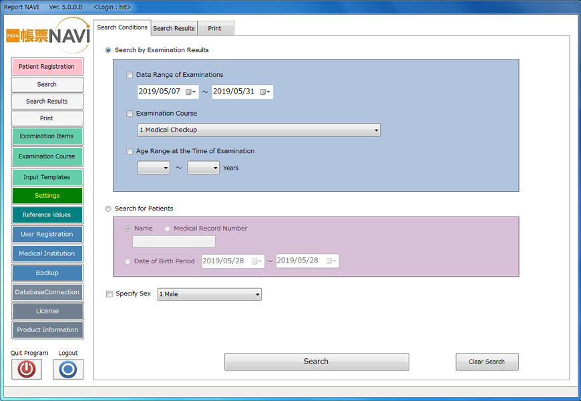Screen dimensions: 581x401
Task: Switch to the Search Results tab
Action: [174, 29]
